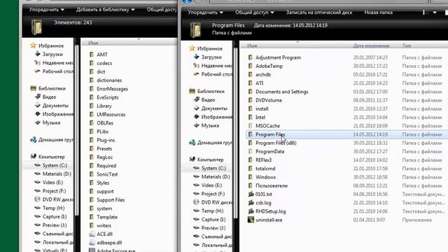This screenshot has width=448, height=252.
Task: Select the EveScripts folder in the left window
Action: pyautogui.click(x=107, y=97)
